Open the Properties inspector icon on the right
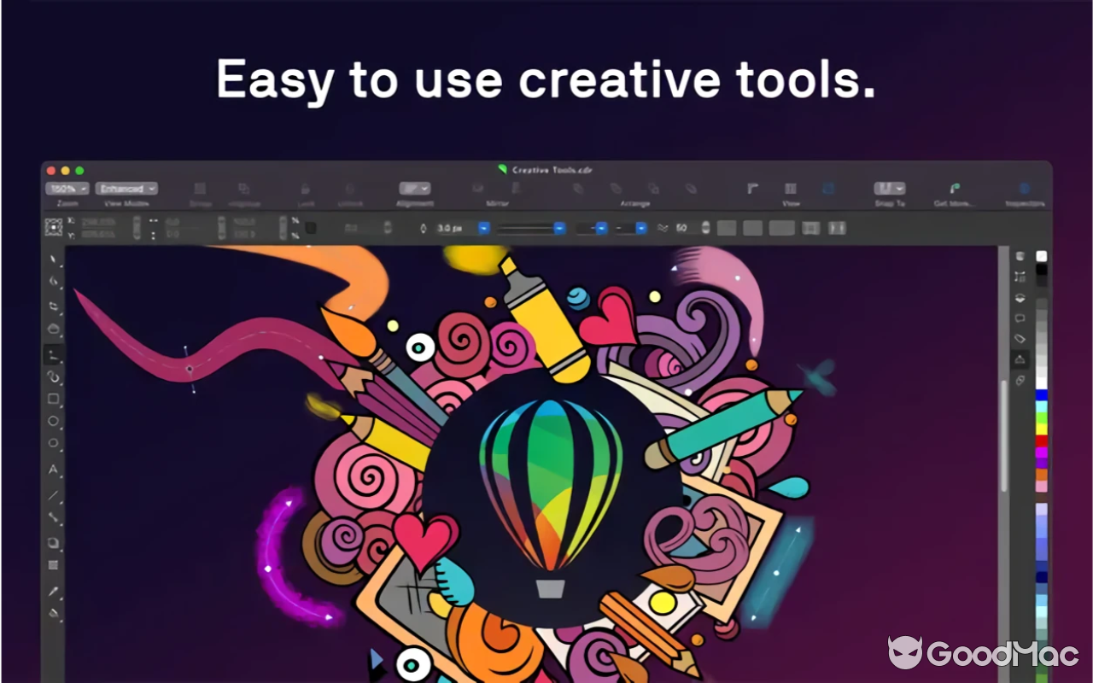Screen dimensions: 1093x683 pyautogui.click(x=1021, y=255)
